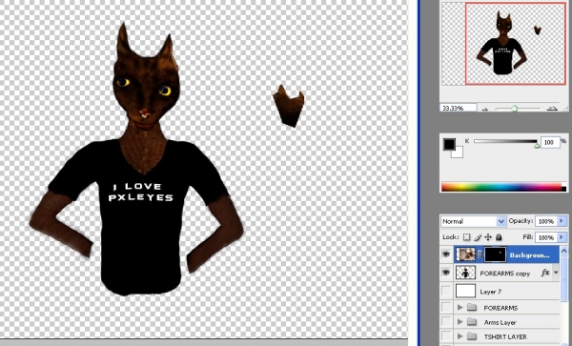The height and width of the screenshot is (346, 572).
Task: Toggle lock position move icon
Action: coord(488,237)
